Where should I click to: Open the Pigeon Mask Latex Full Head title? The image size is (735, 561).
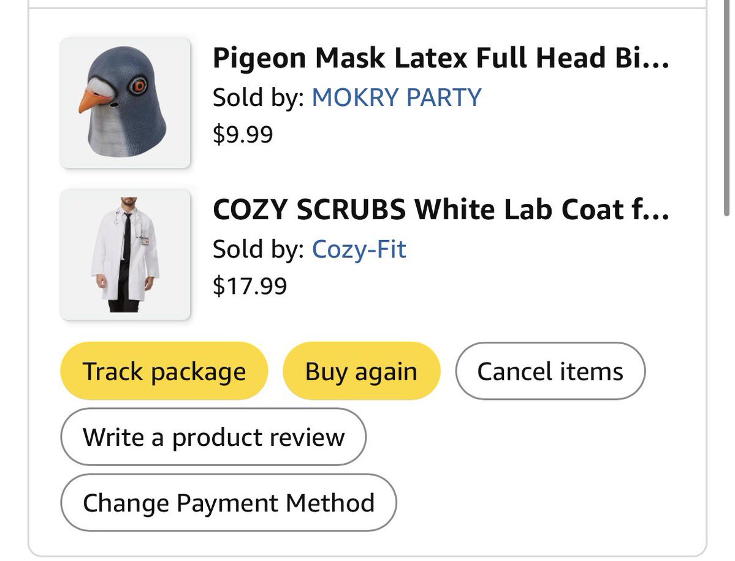[441, 58]
